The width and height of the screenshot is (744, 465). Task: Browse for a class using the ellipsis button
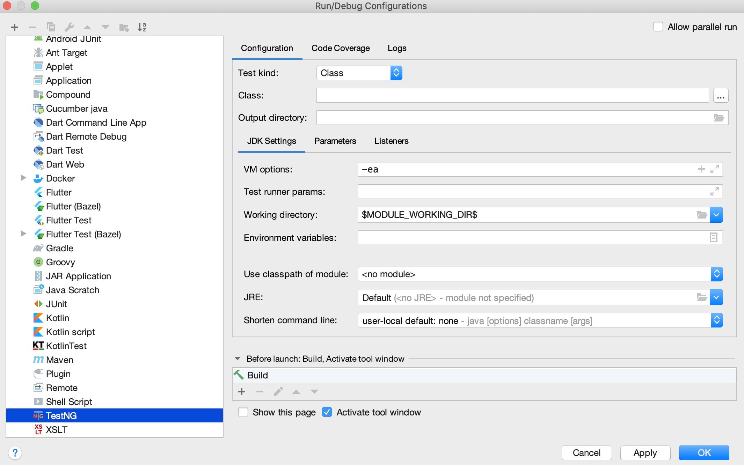(x=721, y=95)
